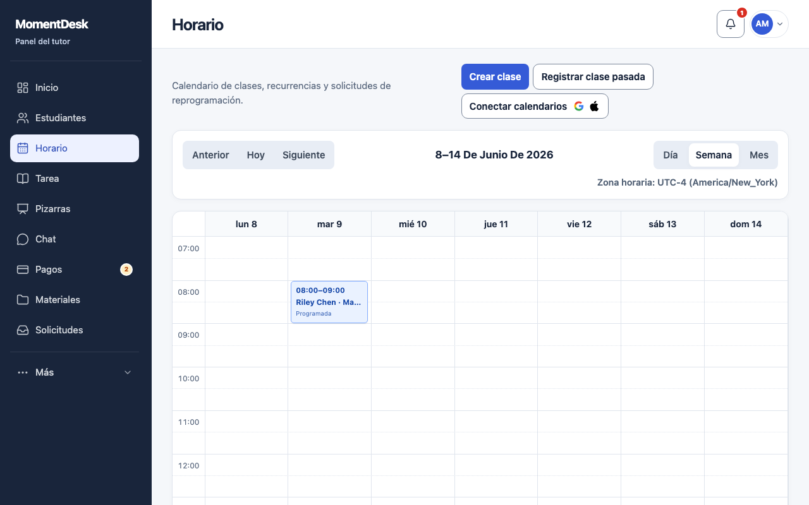The image size is (809, 505).
Task: Click the Solicitudes inbox icon
Action: (x=23, y=330)
